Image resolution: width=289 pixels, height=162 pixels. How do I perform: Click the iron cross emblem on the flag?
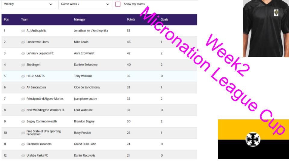(253, 139)
